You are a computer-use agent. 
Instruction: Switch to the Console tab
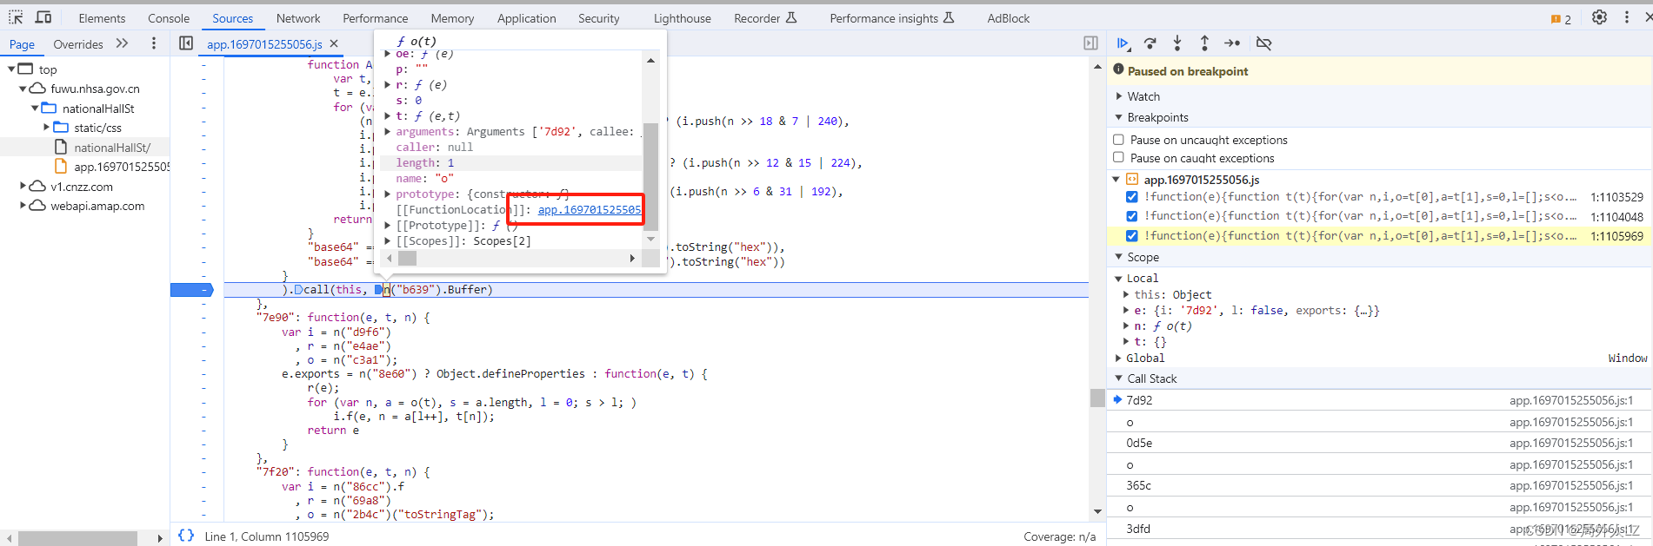pyautogui.click(x=169, y=18)
